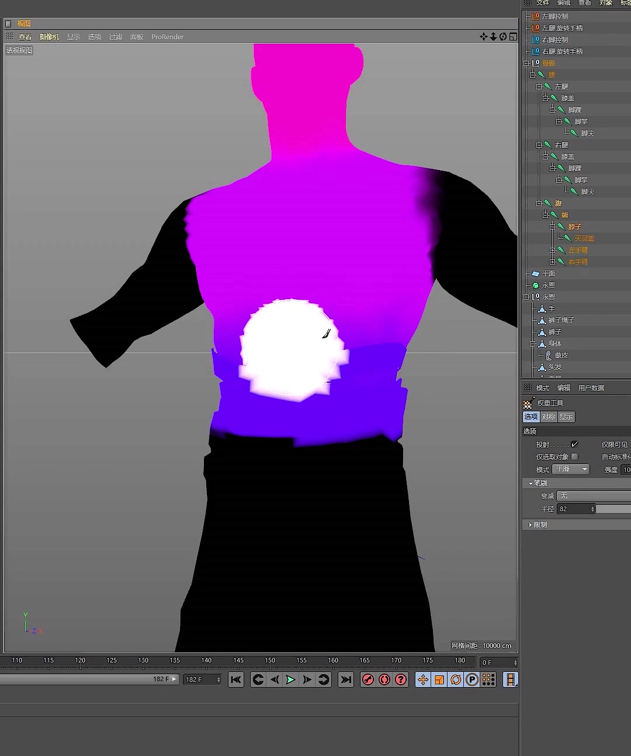This screenshot has height=756, width=631.
Task: Switch to the 对称 tab
Action: coord(548,417)
